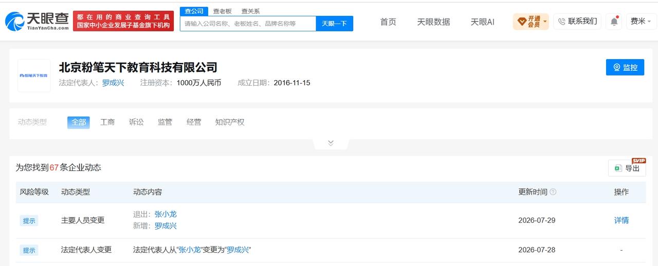The height and width of the screenshot is (266, 658).
Task: Open the 费米 user account dropdown
Action: click(641, 21)
